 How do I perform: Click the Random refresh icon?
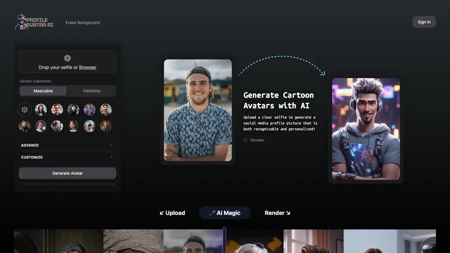click(245, 140)
